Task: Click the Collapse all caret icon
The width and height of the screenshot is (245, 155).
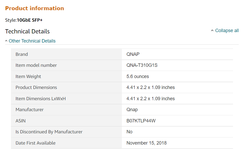Action: pos(212,31)
